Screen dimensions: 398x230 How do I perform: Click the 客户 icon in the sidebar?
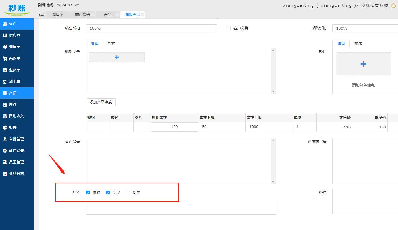point(5,24)
